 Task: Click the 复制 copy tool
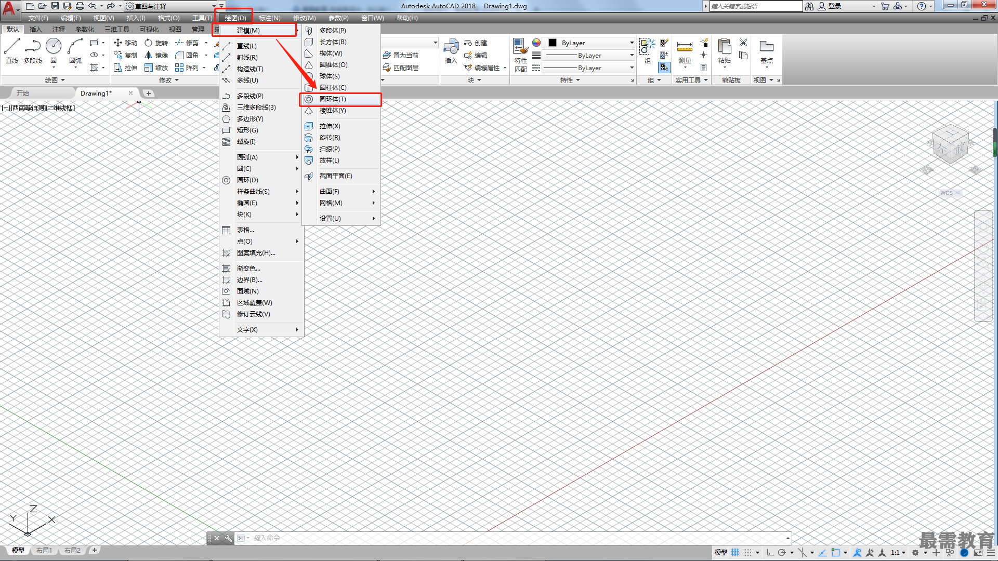point(126,55)
